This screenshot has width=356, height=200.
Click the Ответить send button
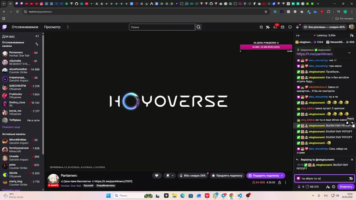point(346,187)
